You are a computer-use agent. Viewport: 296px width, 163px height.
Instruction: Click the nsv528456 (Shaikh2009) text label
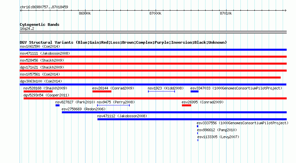point(42,60)
